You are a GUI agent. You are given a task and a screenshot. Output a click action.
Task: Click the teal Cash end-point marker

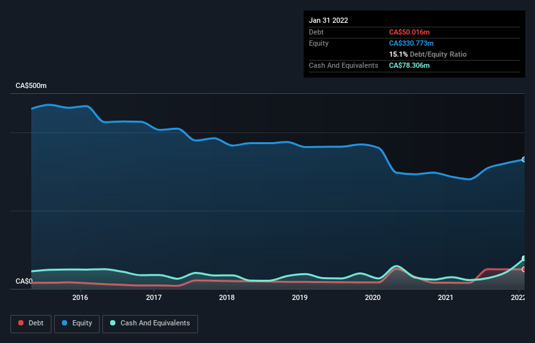(524, 258)
